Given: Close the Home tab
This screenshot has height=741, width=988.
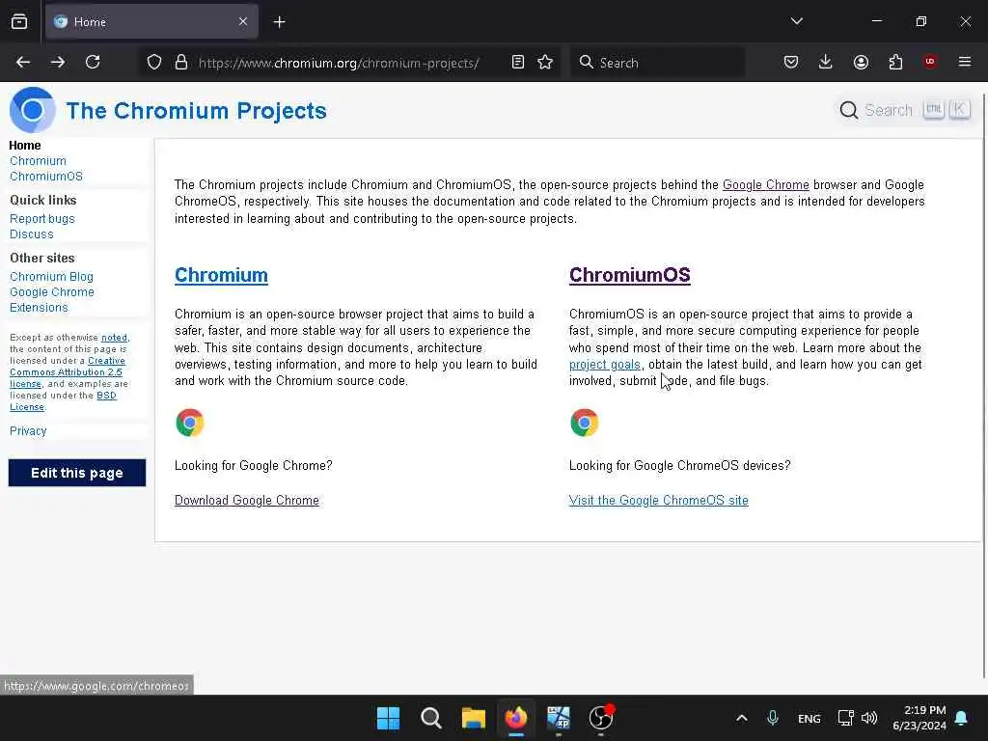Looking at the screenshot, I should click(x=243, y=22).
